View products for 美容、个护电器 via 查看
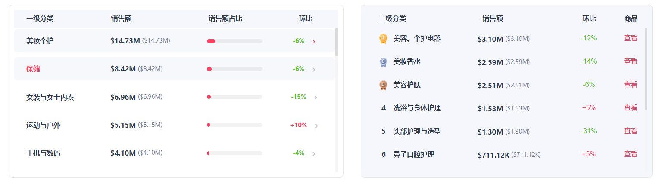The image size is (659, 187). (630, 38)
